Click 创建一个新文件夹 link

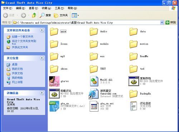[x=23, y=37]
